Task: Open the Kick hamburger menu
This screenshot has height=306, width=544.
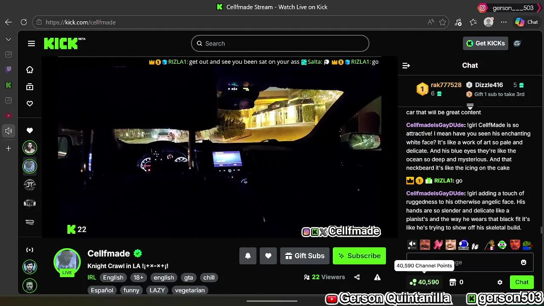Action: pyautogui.click(x=31, y=43)
